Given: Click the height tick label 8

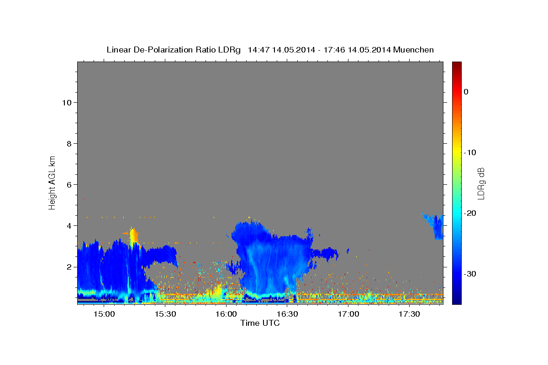Looking at the screenshot, I should point(68,144).
